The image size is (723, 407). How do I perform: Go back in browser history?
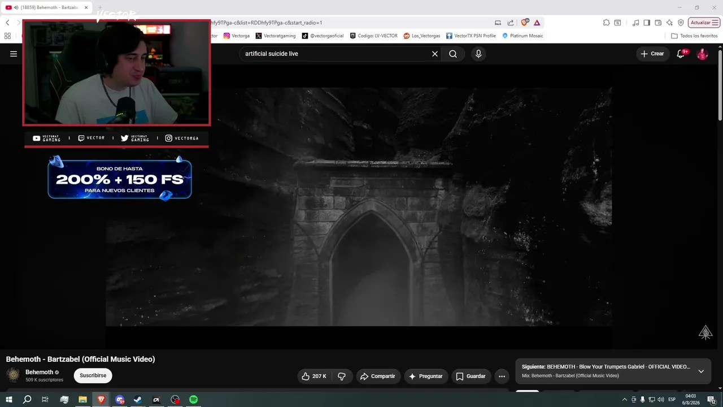[x=7, y=23]
